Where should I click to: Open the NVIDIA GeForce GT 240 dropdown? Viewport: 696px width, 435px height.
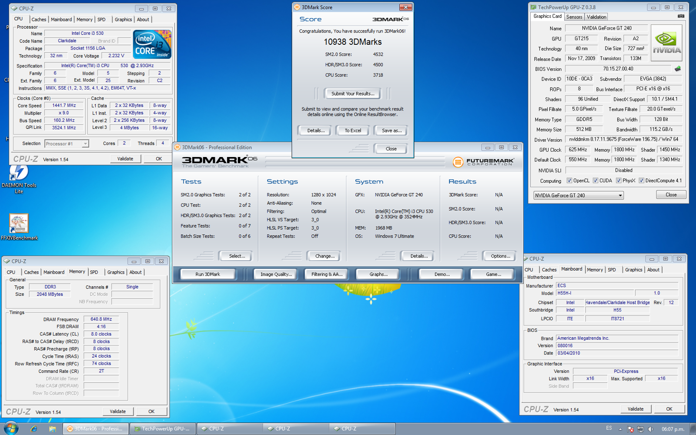coord(579,195)
